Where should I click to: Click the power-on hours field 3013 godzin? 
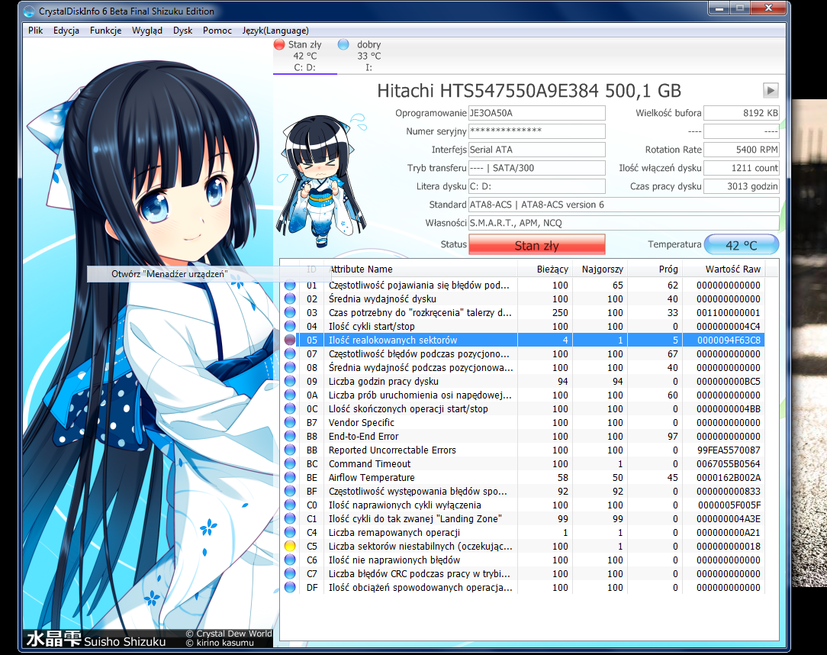742,186
